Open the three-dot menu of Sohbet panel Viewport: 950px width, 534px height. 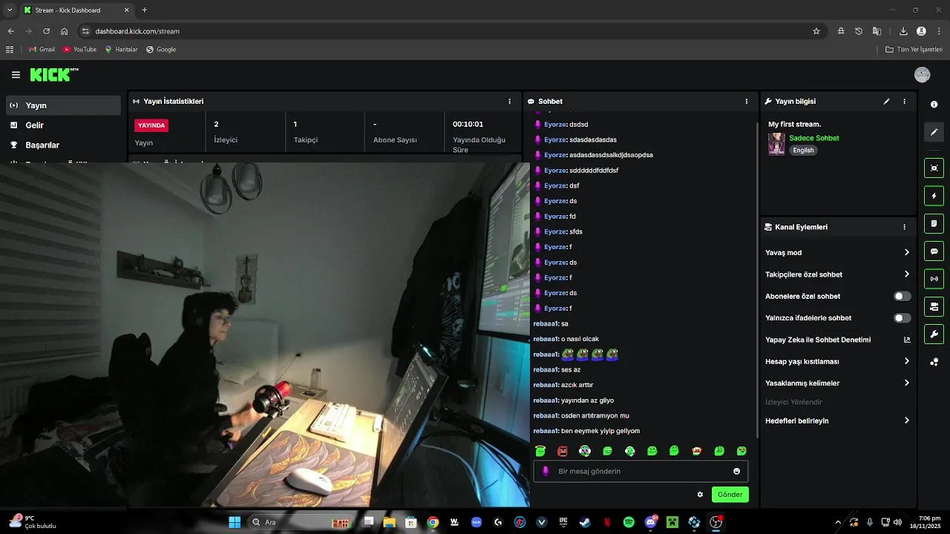(747, 101)
